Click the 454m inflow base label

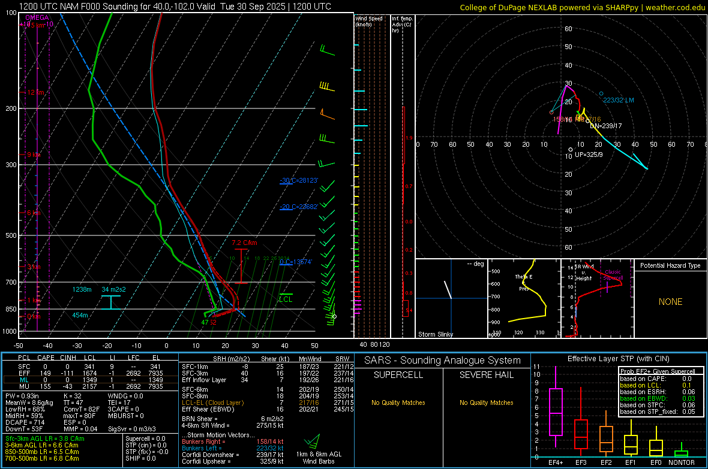(80, 315)
